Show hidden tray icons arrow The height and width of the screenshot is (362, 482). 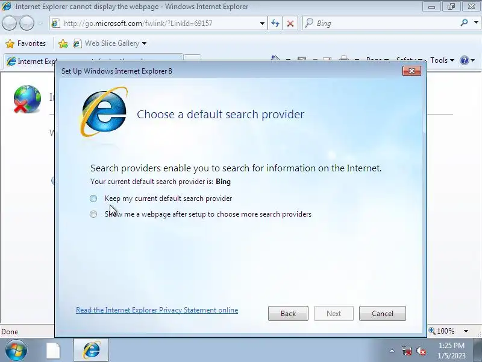coord(392,351)
